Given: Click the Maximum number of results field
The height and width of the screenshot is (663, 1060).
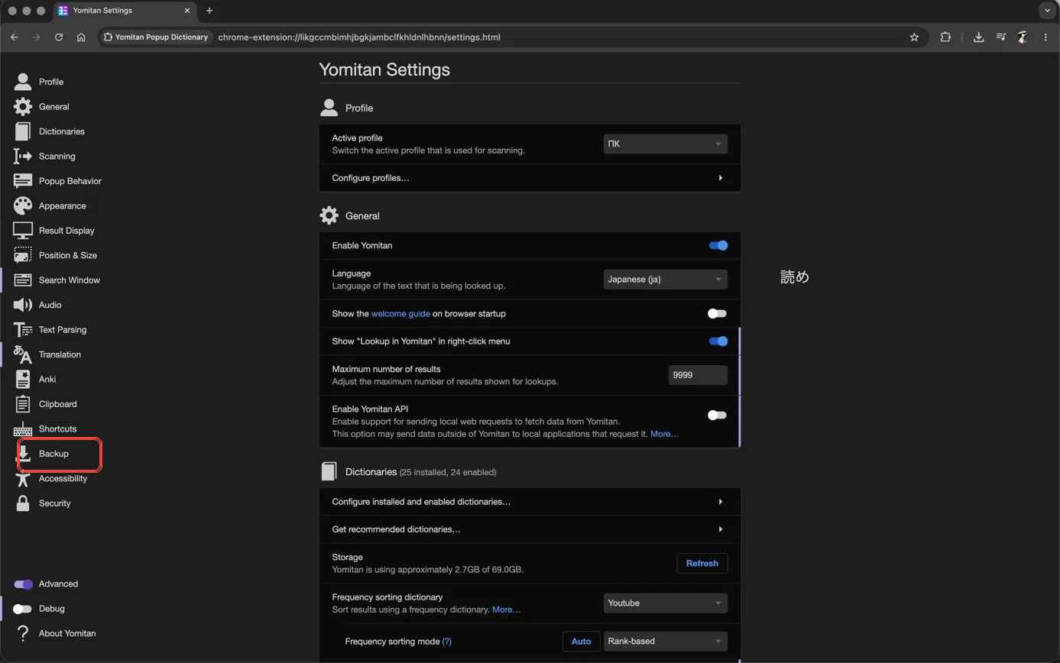Looking at the screenshot, I should pos(698,375).
